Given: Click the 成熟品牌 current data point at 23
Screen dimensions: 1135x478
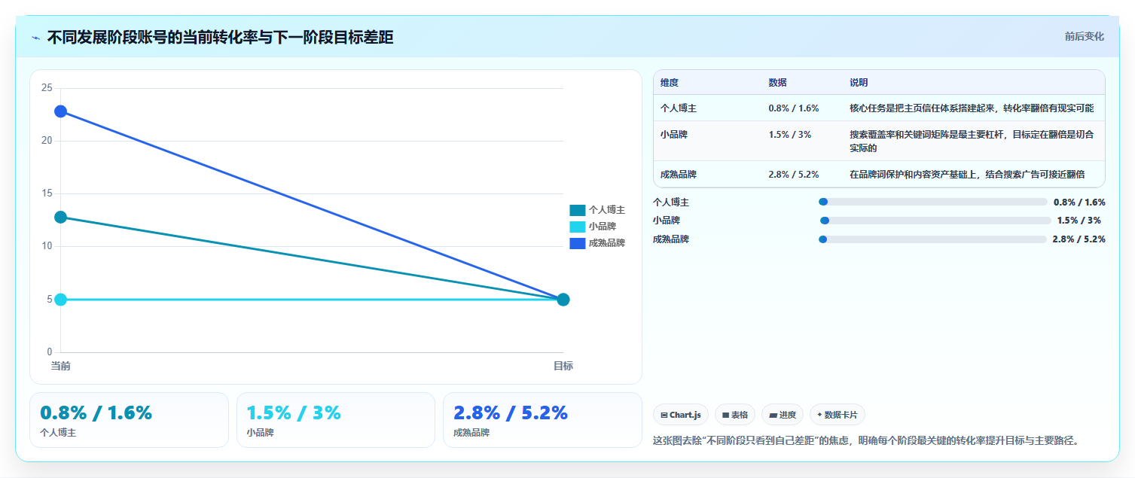Looking at the screenshot, I should 60,111.
